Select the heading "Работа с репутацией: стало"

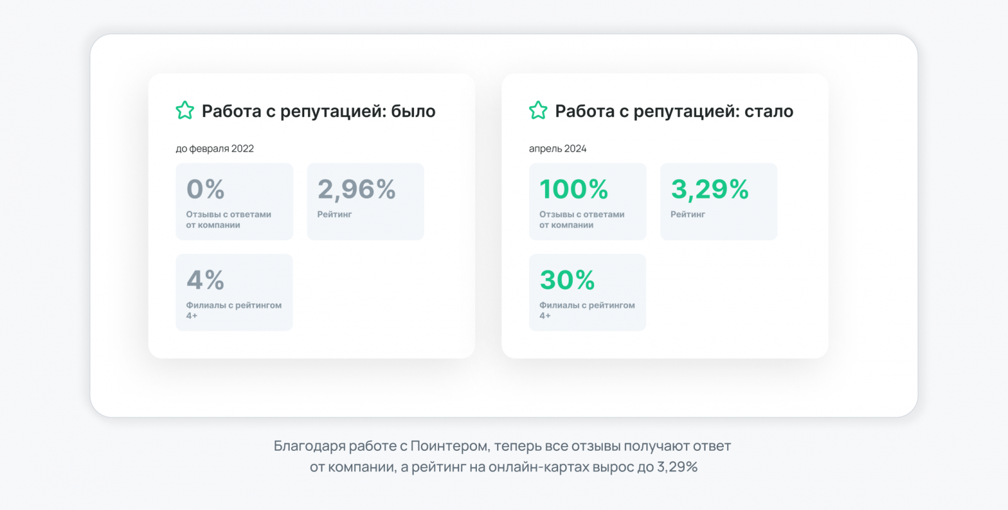point(673,111)
